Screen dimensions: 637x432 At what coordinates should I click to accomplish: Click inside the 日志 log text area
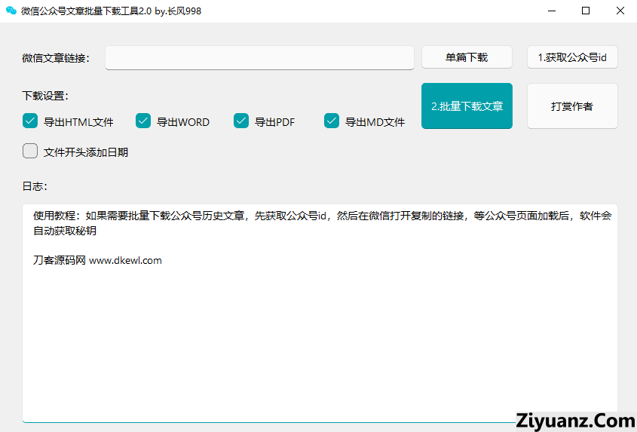320,339
